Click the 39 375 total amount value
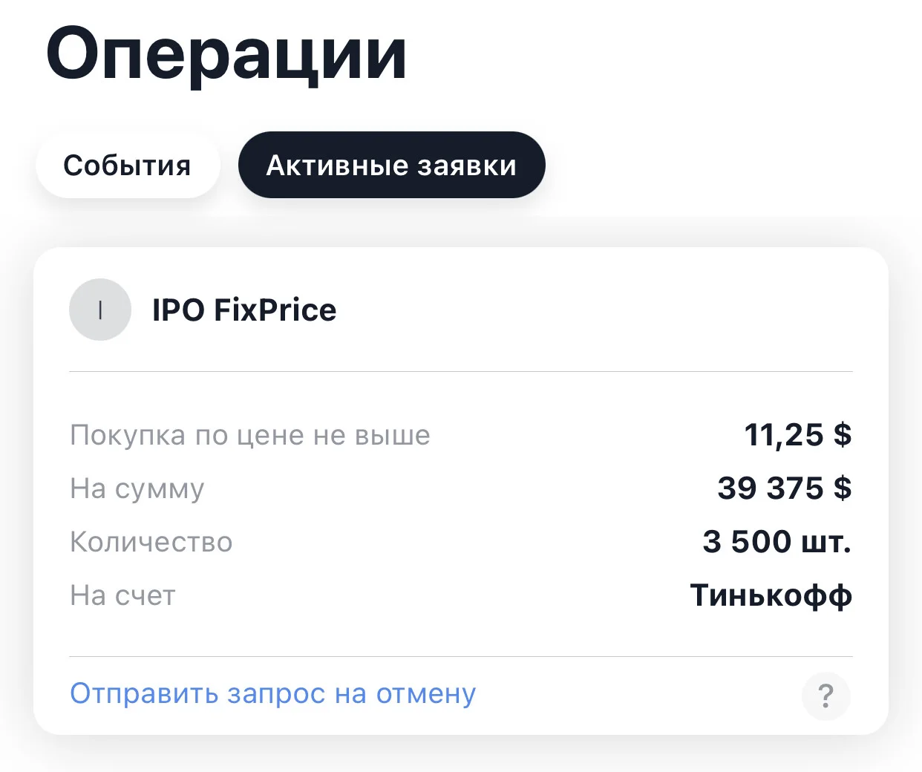This screenshot has width=922, height=772. point(771,488)
